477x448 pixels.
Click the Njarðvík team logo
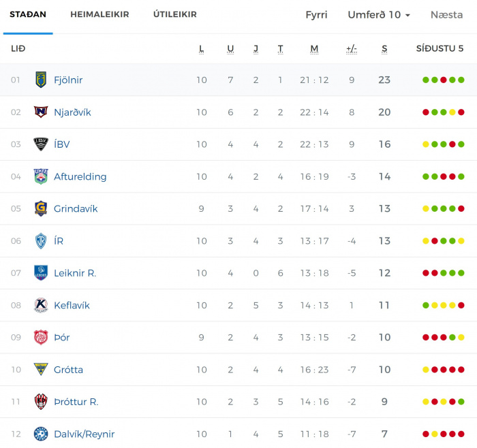[x=41, y=112]
